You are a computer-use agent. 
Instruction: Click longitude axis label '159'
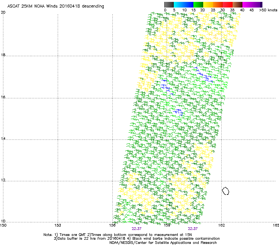tap(167, 225)
